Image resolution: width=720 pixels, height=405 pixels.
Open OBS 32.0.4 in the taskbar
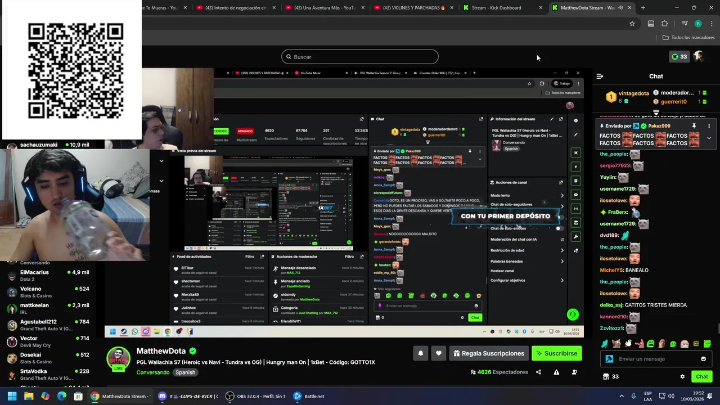256,396
